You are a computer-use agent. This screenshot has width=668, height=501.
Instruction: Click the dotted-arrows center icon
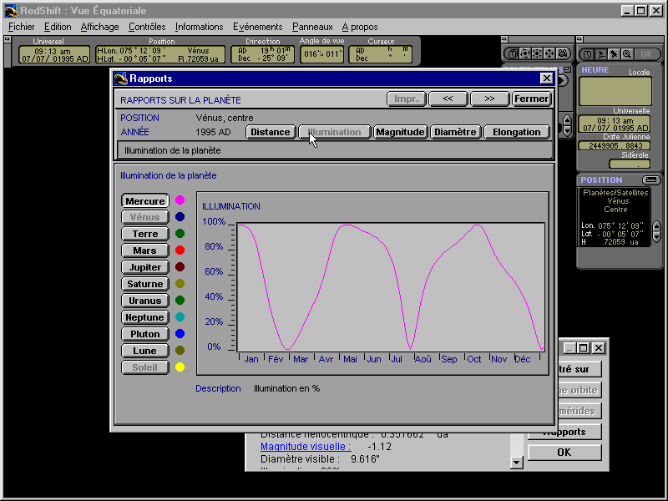pos(537,53)
